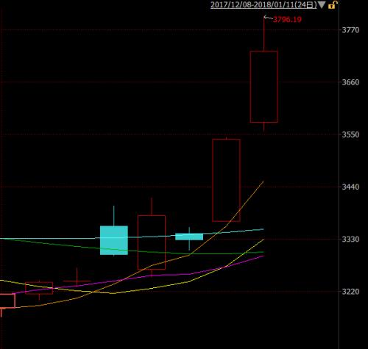Expand the date range dropdown triangle
This screenshot has height=349, width=368.
click(x=322, y=4)
